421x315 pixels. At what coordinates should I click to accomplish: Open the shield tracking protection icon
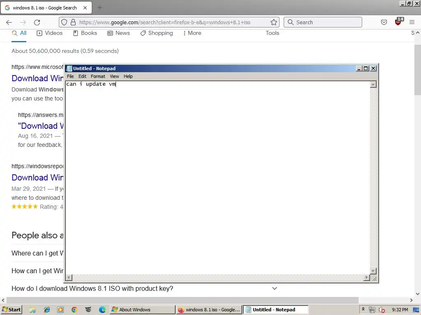click(64, 22)
